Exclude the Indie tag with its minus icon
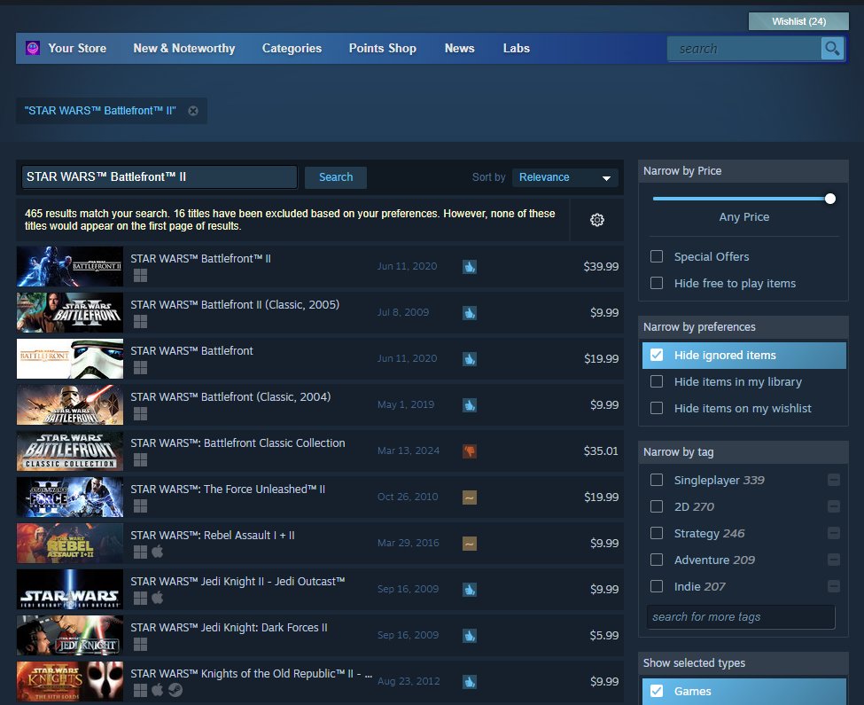Screen dimensions: 864x705 tap(834, 586)
